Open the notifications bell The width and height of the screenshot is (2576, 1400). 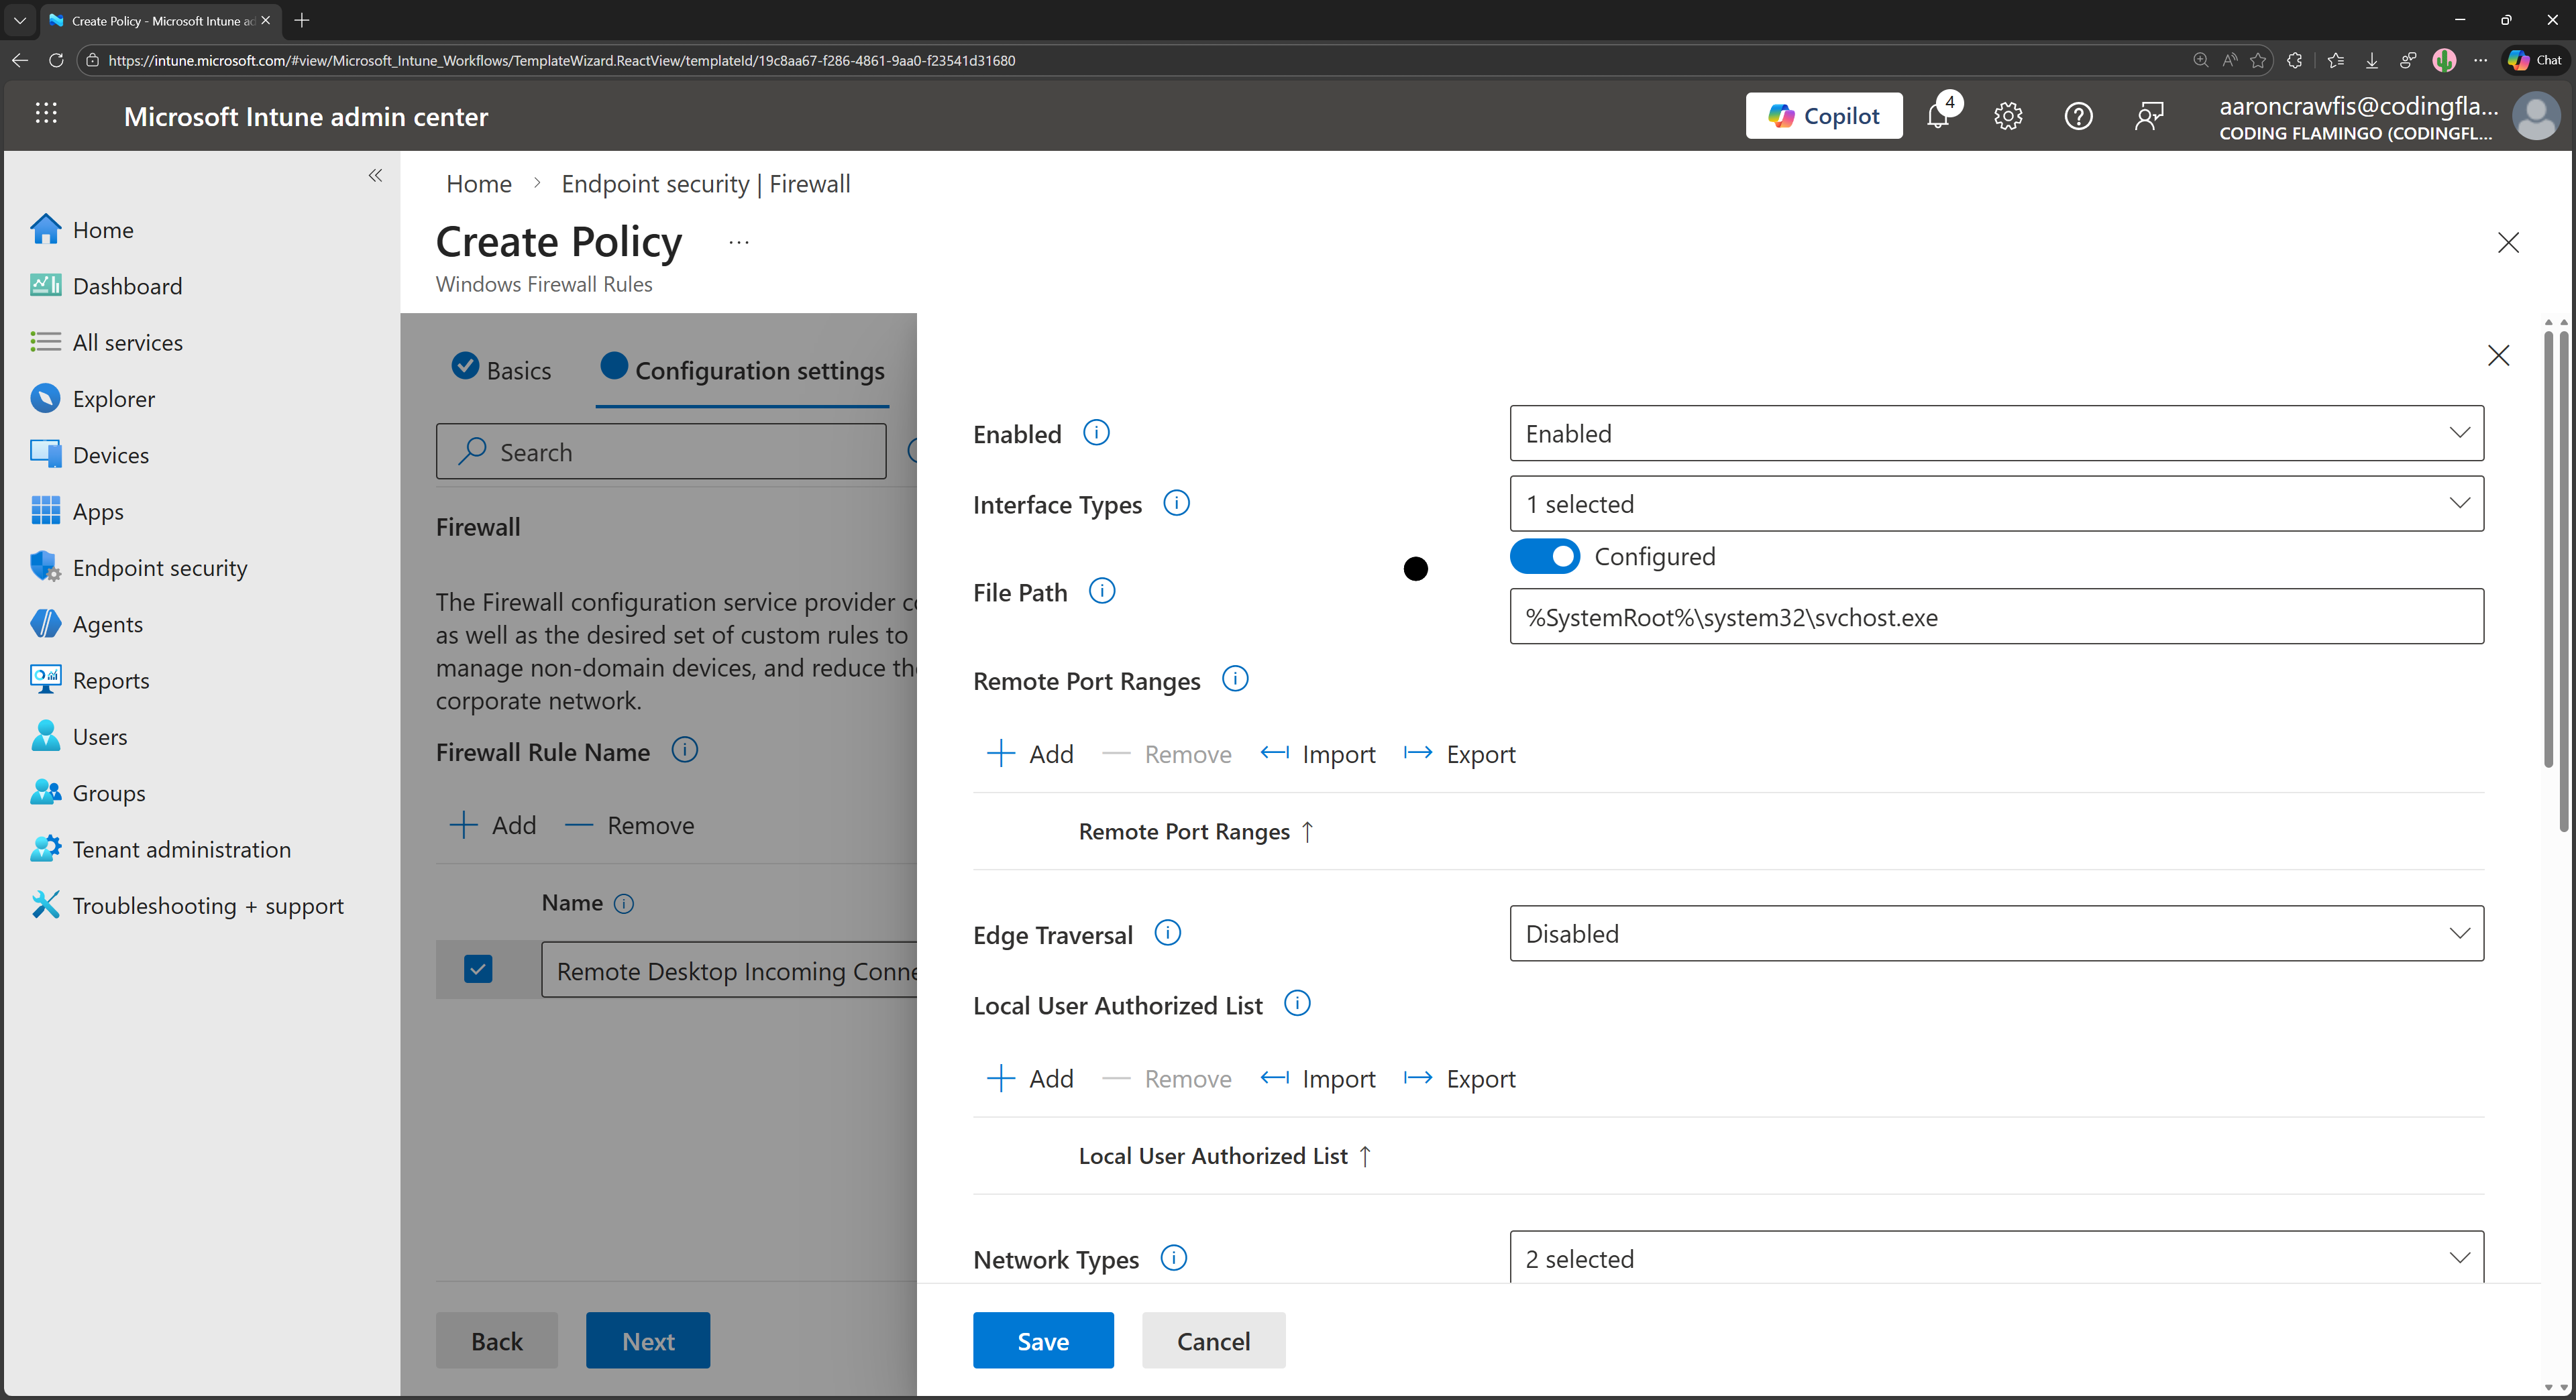[x=1939, y=116]
